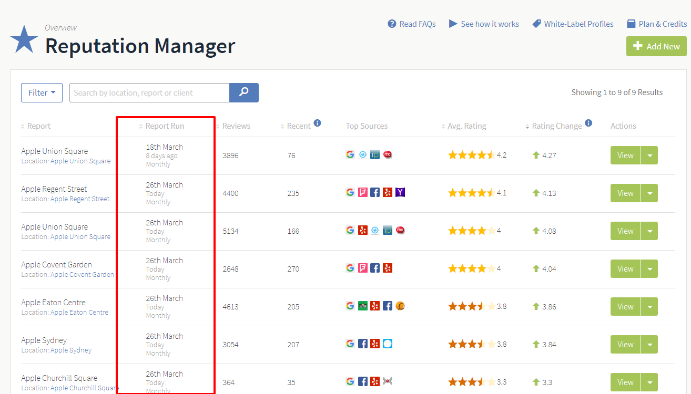This screenshot has height=394, width=691.
Task: Click the Foursquare icon for Apple Covent Garden
Action: [x=363, y=268]
